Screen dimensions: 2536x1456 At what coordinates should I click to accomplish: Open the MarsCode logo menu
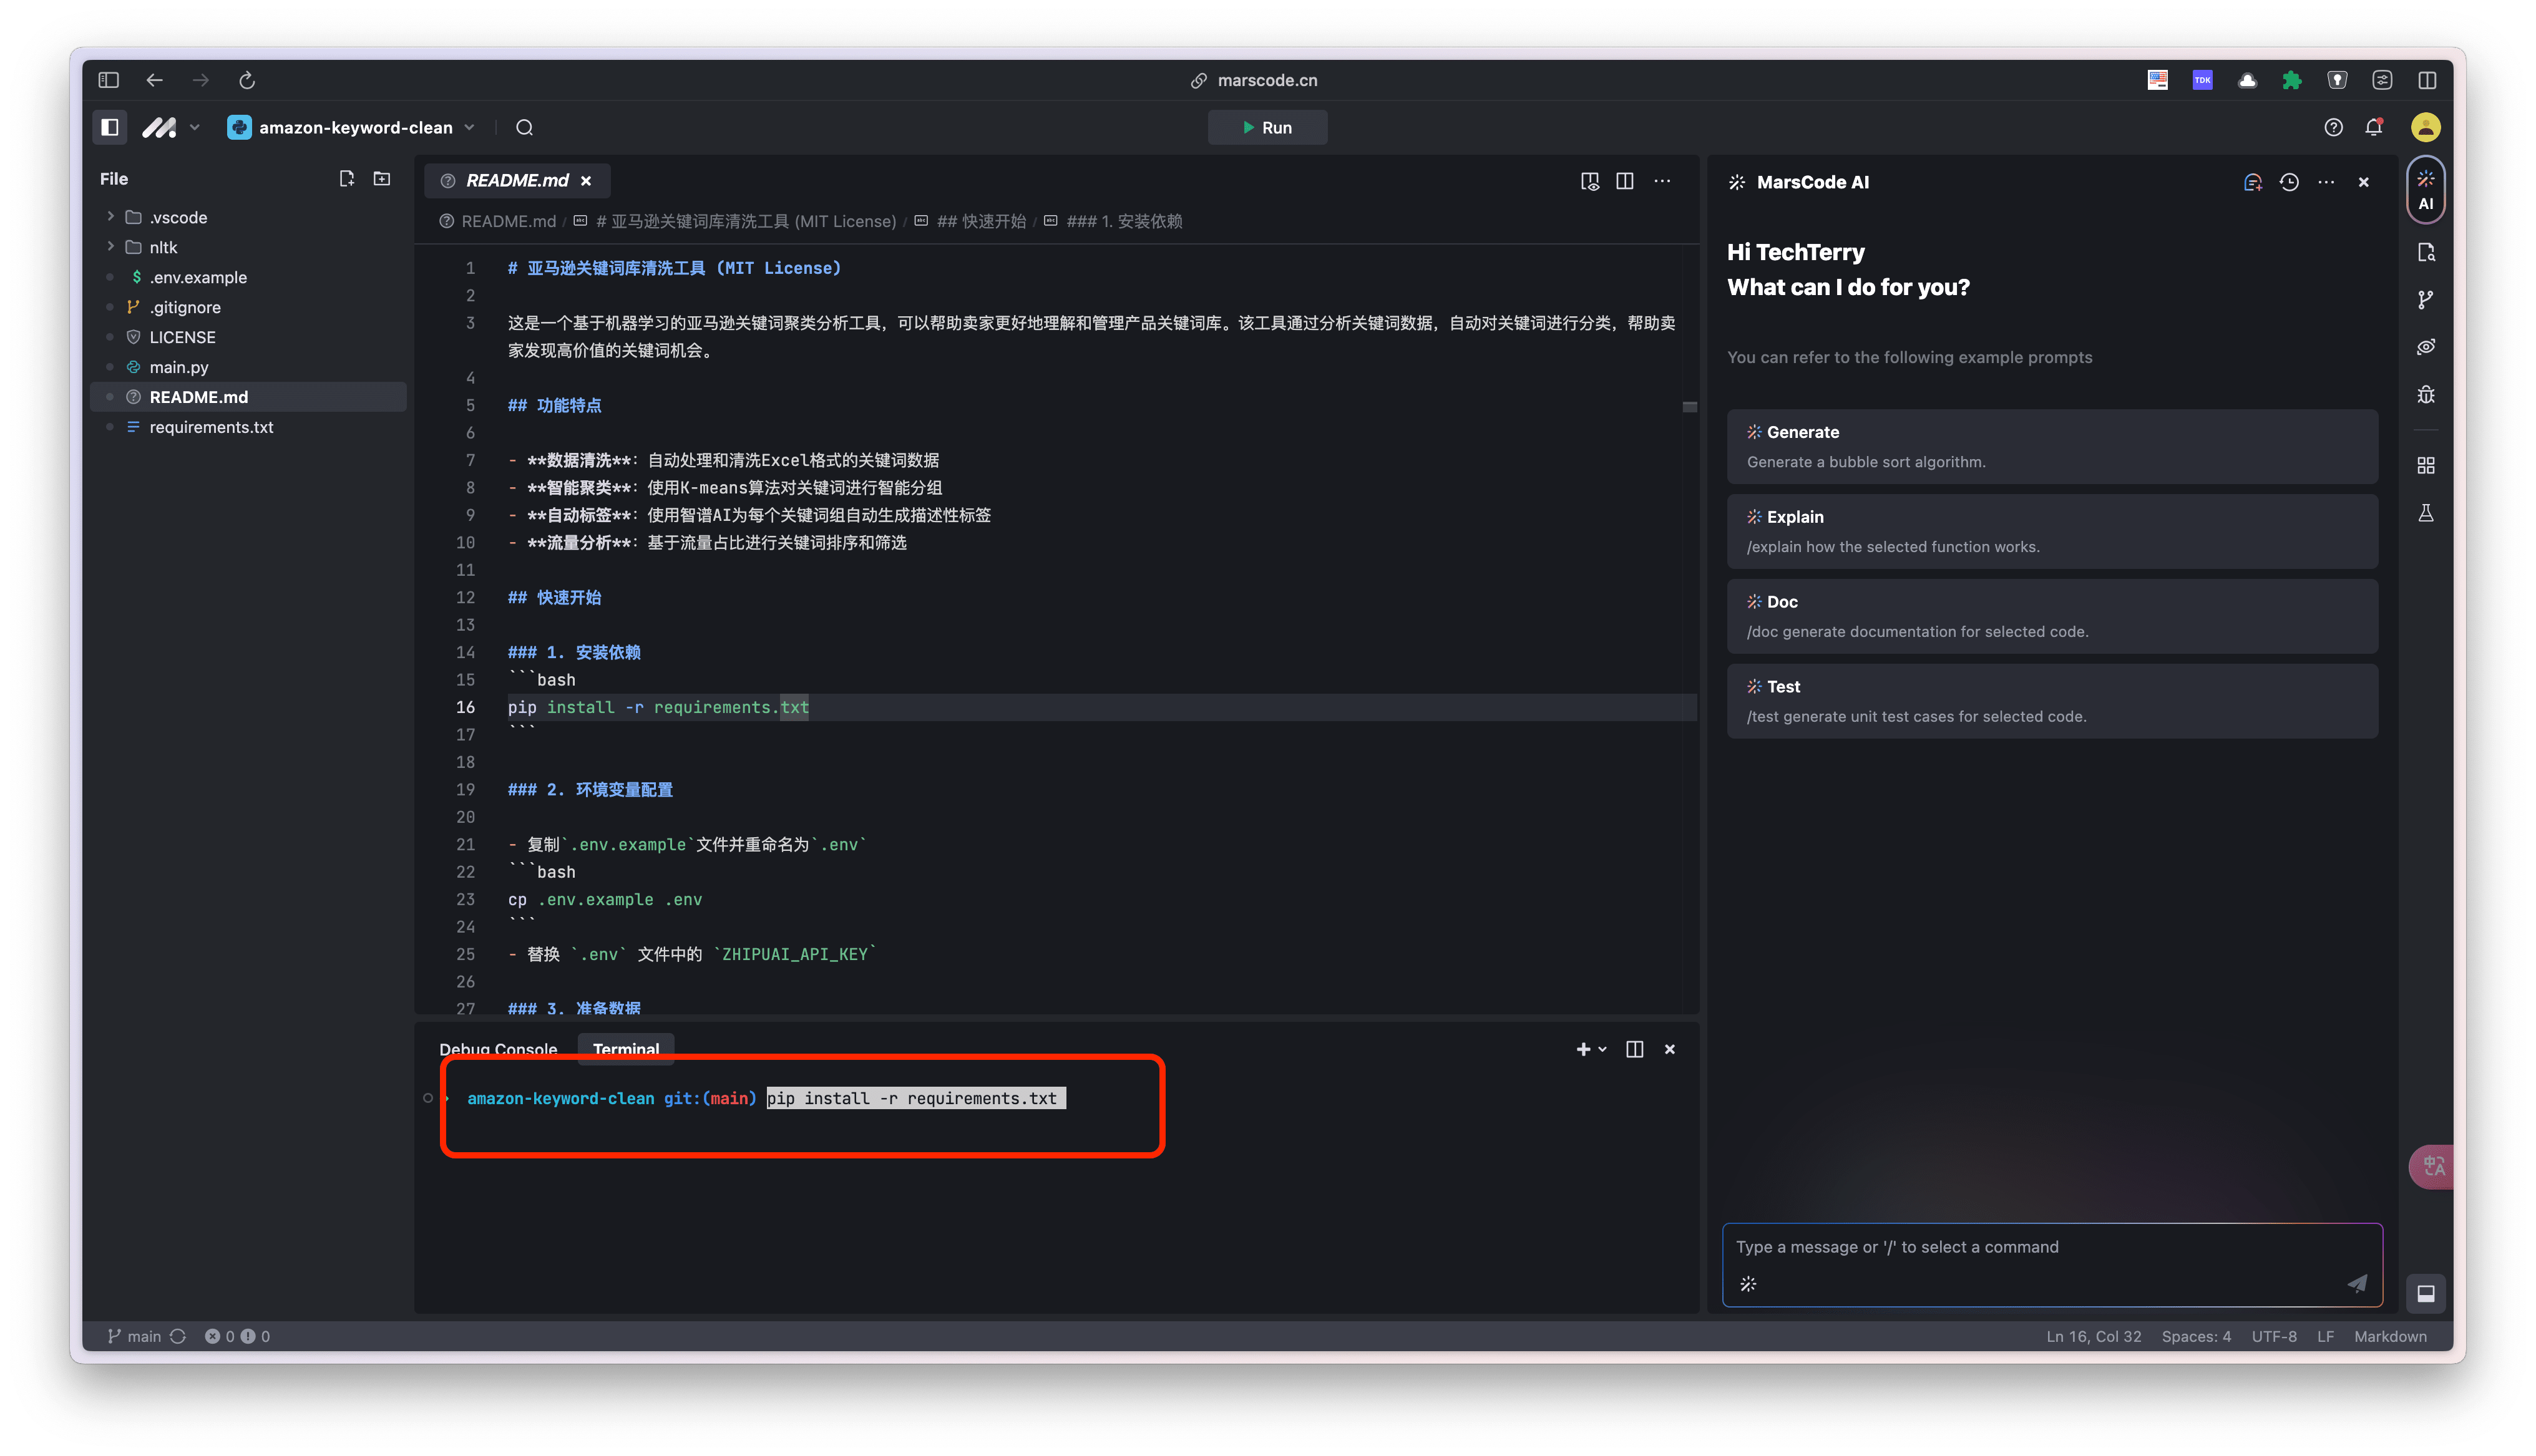pyautogui.click(x=159, y=127)
